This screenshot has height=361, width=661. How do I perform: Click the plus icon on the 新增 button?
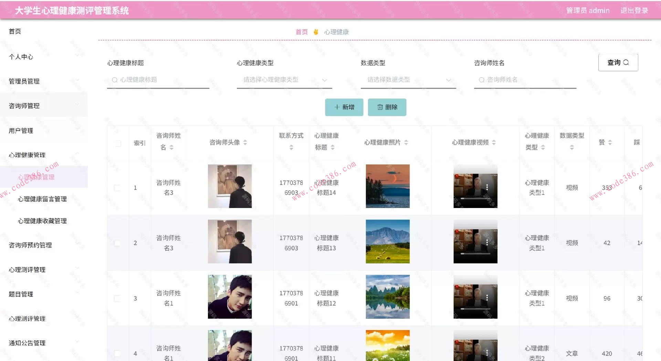337,107
